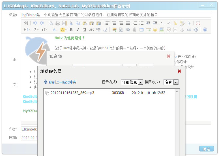Click the Redo arrow icon
This screenshot has height=156, width=219.
pos(42,23)
